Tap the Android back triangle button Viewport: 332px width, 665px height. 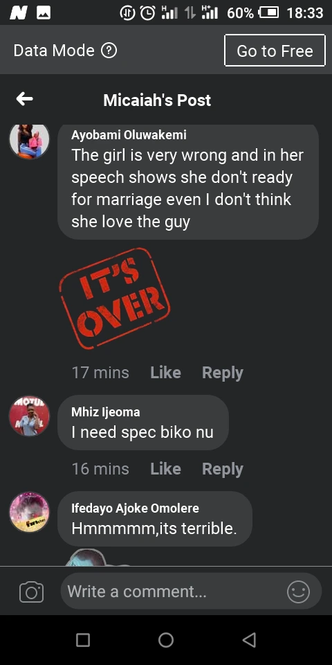(250, 639)
